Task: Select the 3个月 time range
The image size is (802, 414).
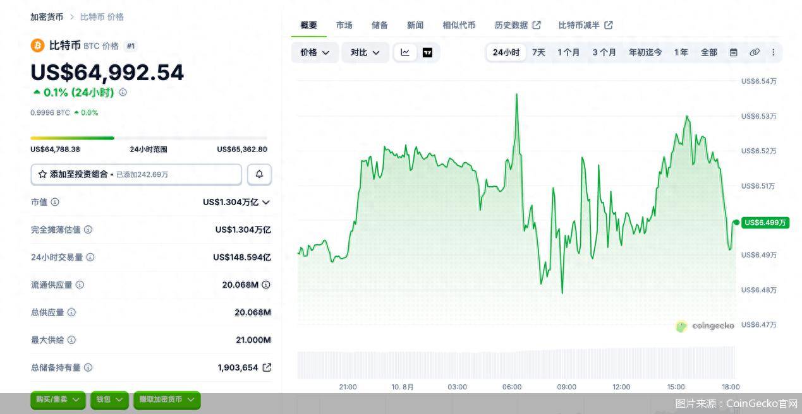Action: [604, 52]
